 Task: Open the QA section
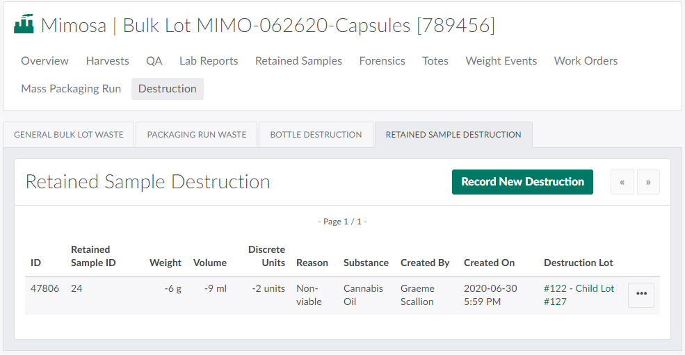[x=154, y=61]
